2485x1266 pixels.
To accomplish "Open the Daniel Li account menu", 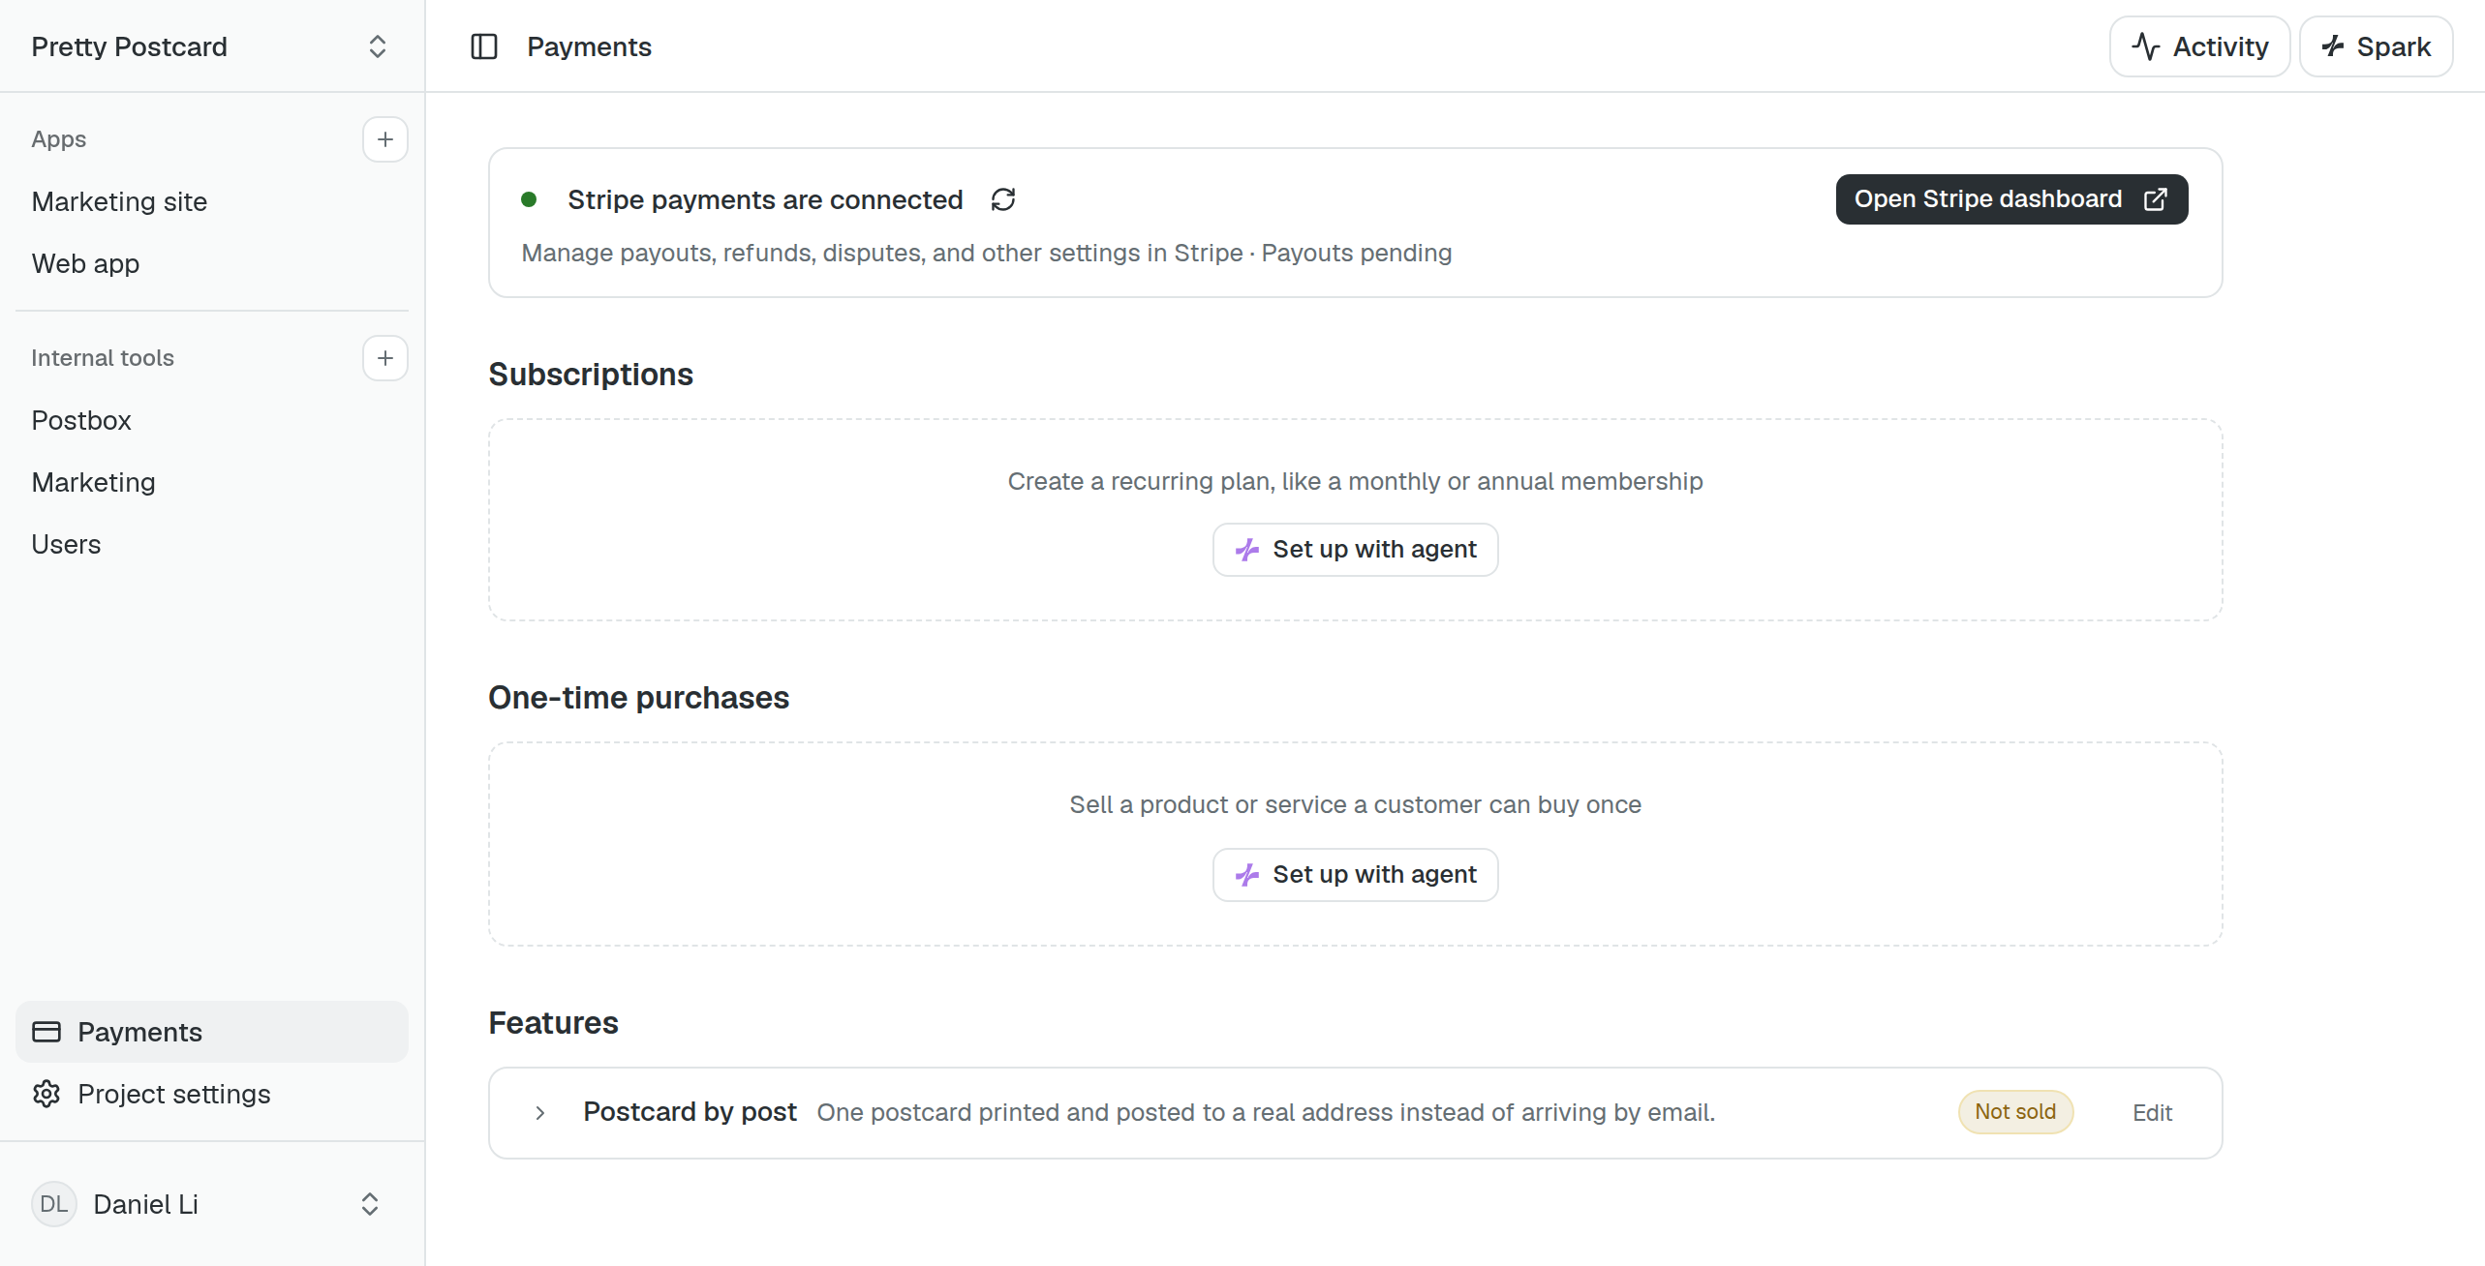I will tap(211, 1204).
